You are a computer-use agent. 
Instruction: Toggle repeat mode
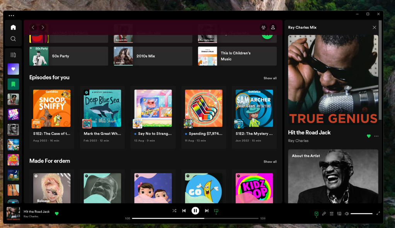coord(216,211)
